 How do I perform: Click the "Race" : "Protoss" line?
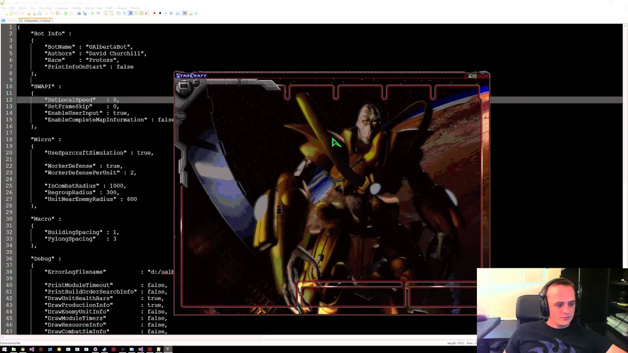(82, 60)
